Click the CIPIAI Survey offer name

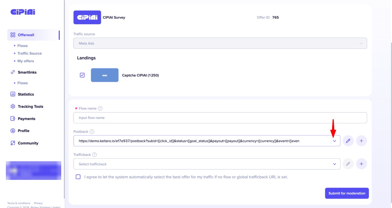pos(114,17)
